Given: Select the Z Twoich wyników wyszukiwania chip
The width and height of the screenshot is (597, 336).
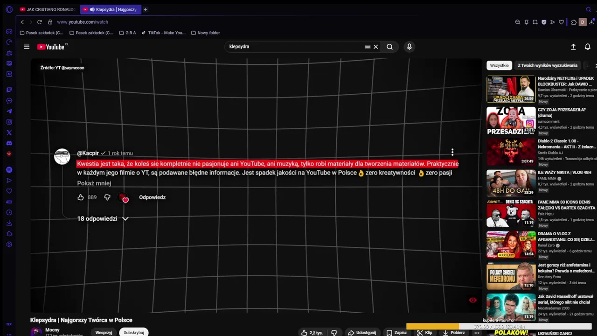Looking at the screenshot, I should click(548, 65).
